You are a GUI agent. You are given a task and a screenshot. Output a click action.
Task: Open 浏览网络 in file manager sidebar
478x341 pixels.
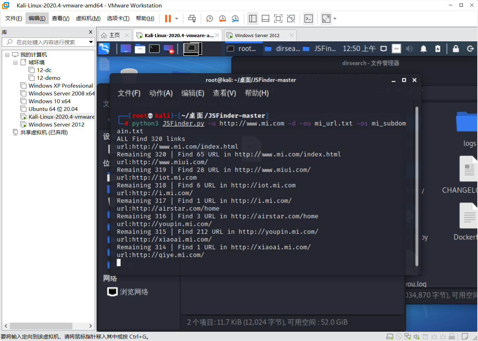tap(128, 292)
